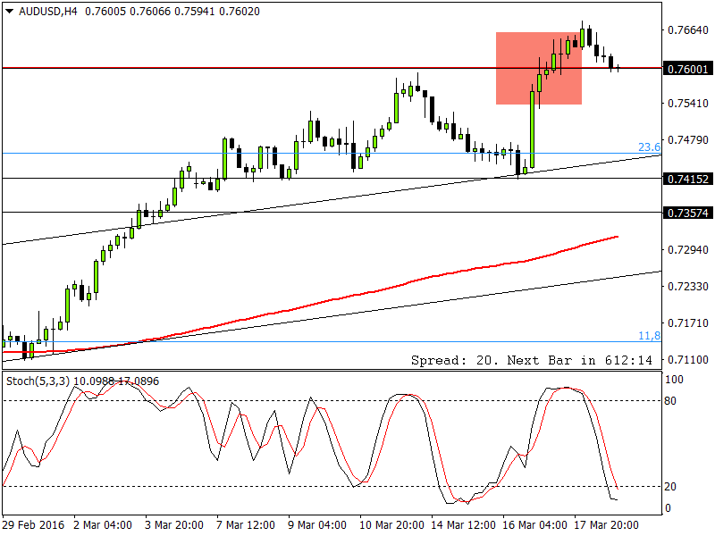Screen dimensions: 715x536
Task: Click the 7 Mar 12:00 time label
Action: [x=246, y=525]
